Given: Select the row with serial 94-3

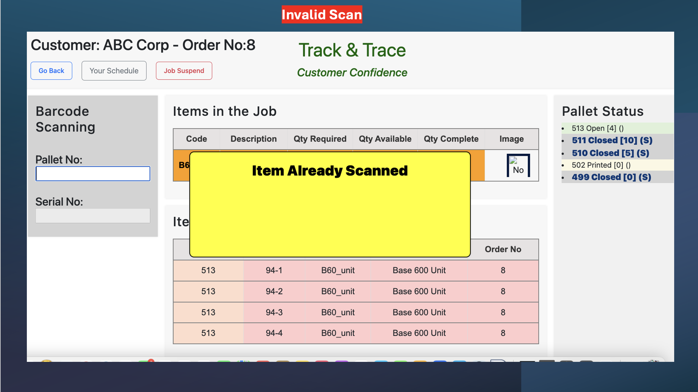Looking at the screenshot, I should point(274,312).
